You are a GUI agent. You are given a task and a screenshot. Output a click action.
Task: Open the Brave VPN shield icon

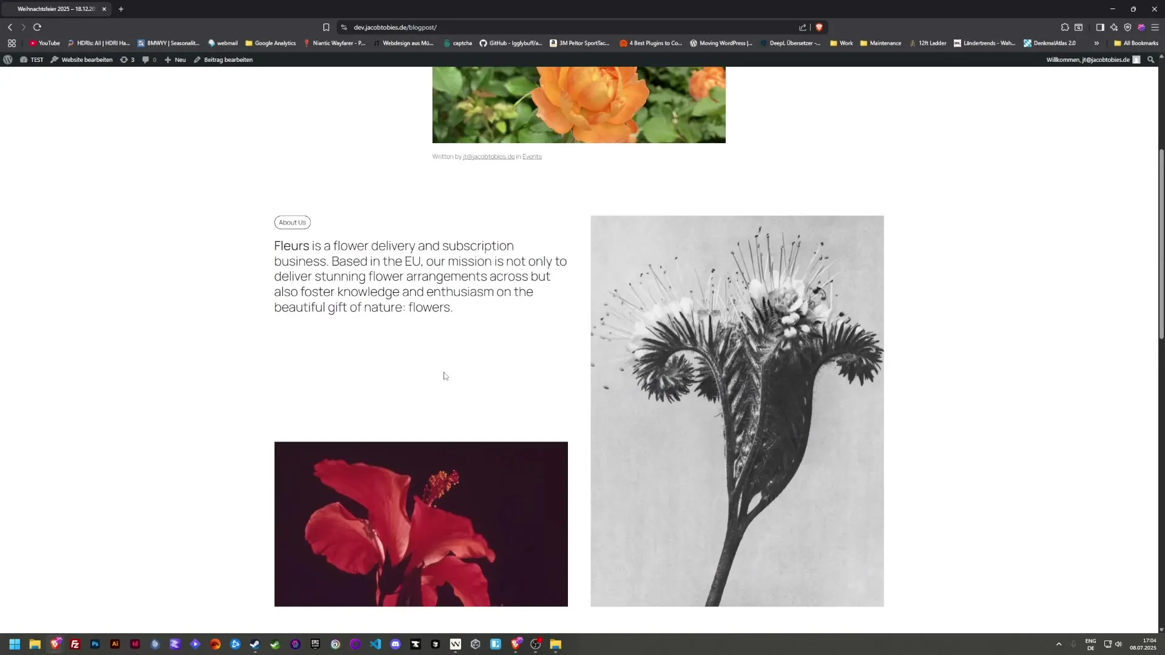pyautogui.click(x=1127, y=27)
